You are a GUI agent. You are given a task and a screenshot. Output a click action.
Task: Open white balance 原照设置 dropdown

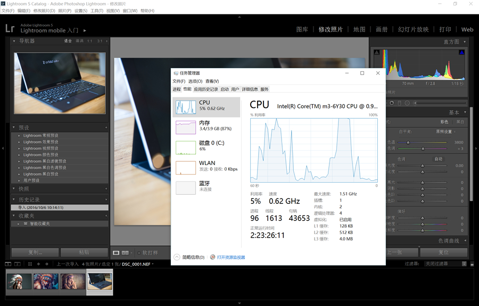pyautogui.click(x=445, y=131)
